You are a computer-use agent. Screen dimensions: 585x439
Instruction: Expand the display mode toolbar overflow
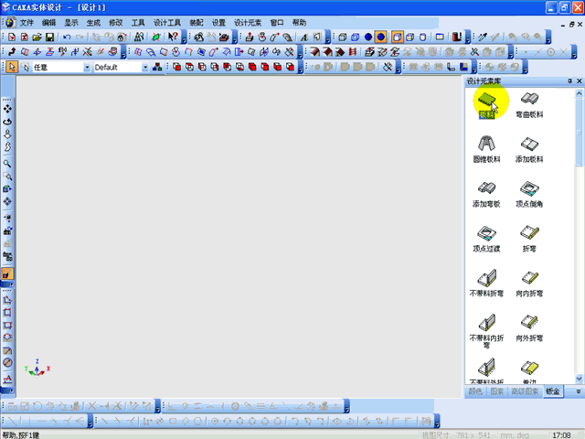click(x=467, y=37)
